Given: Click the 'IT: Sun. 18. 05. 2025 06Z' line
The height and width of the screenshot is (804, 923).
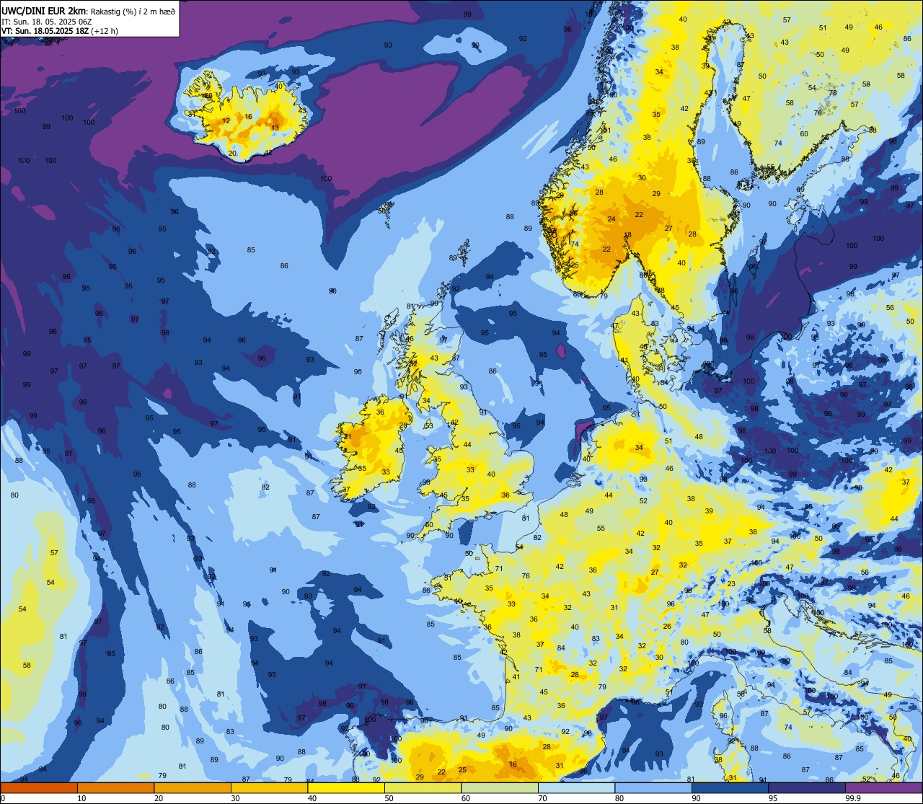Looking at the screenshot, I should 48,21.
